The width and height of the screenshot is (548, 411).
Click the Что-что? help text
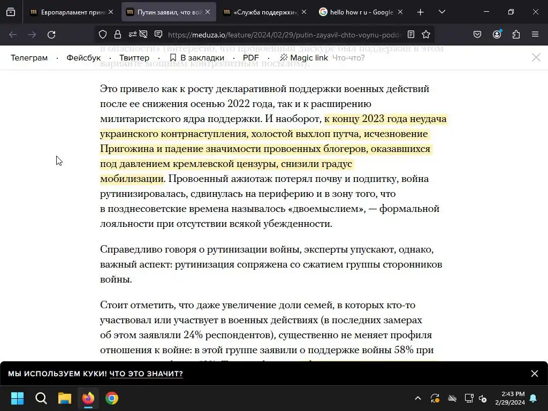click(348, 58)
